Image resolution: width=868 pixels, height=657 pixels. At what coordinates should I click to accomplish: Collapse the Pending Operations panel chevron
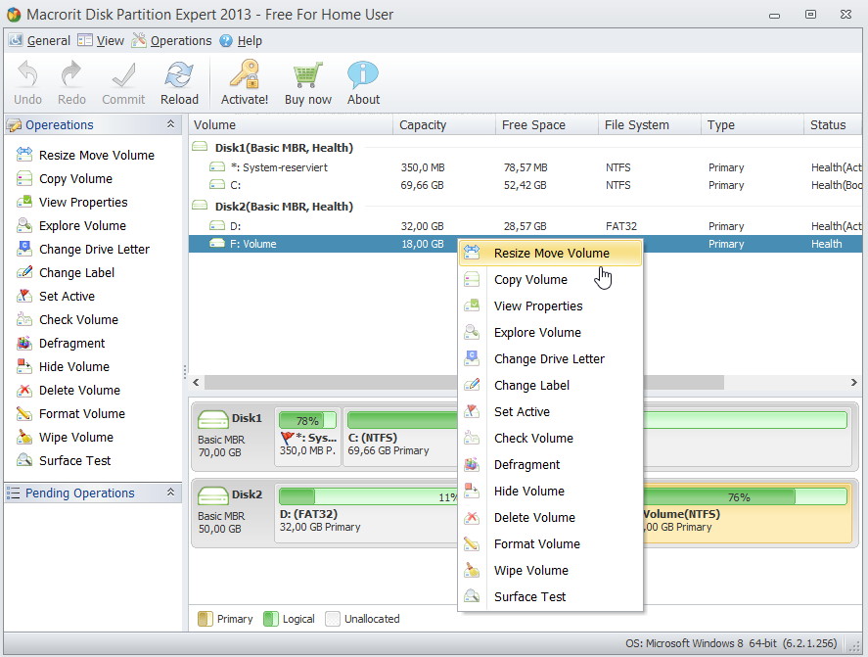point(170,492)
